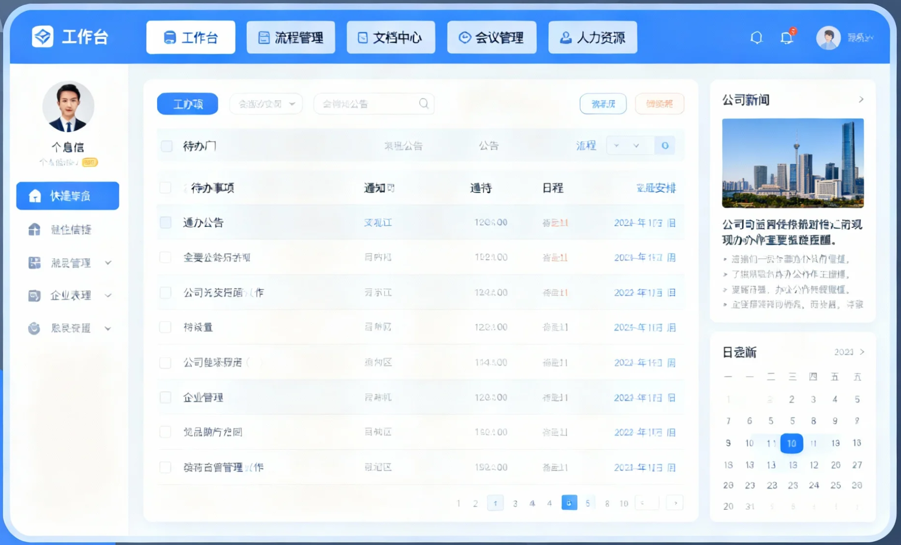Viewport: 901px width, 545px height.
Task: Select the home icon in the left sidebar
Action: [x=35, y=196]
